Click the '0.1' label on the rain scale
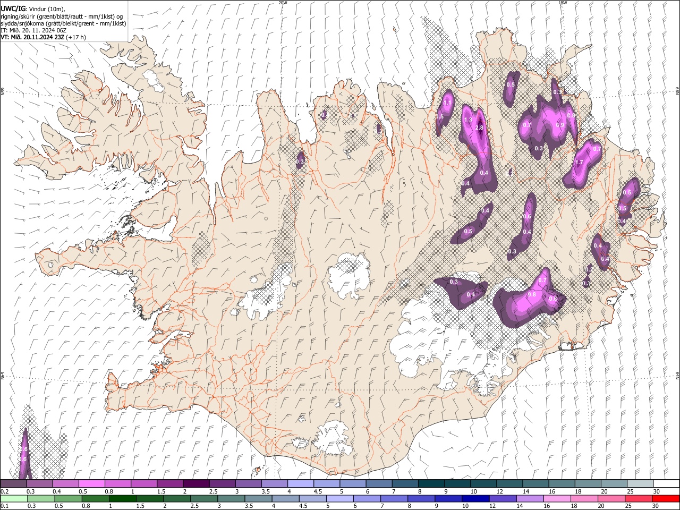 4,506
